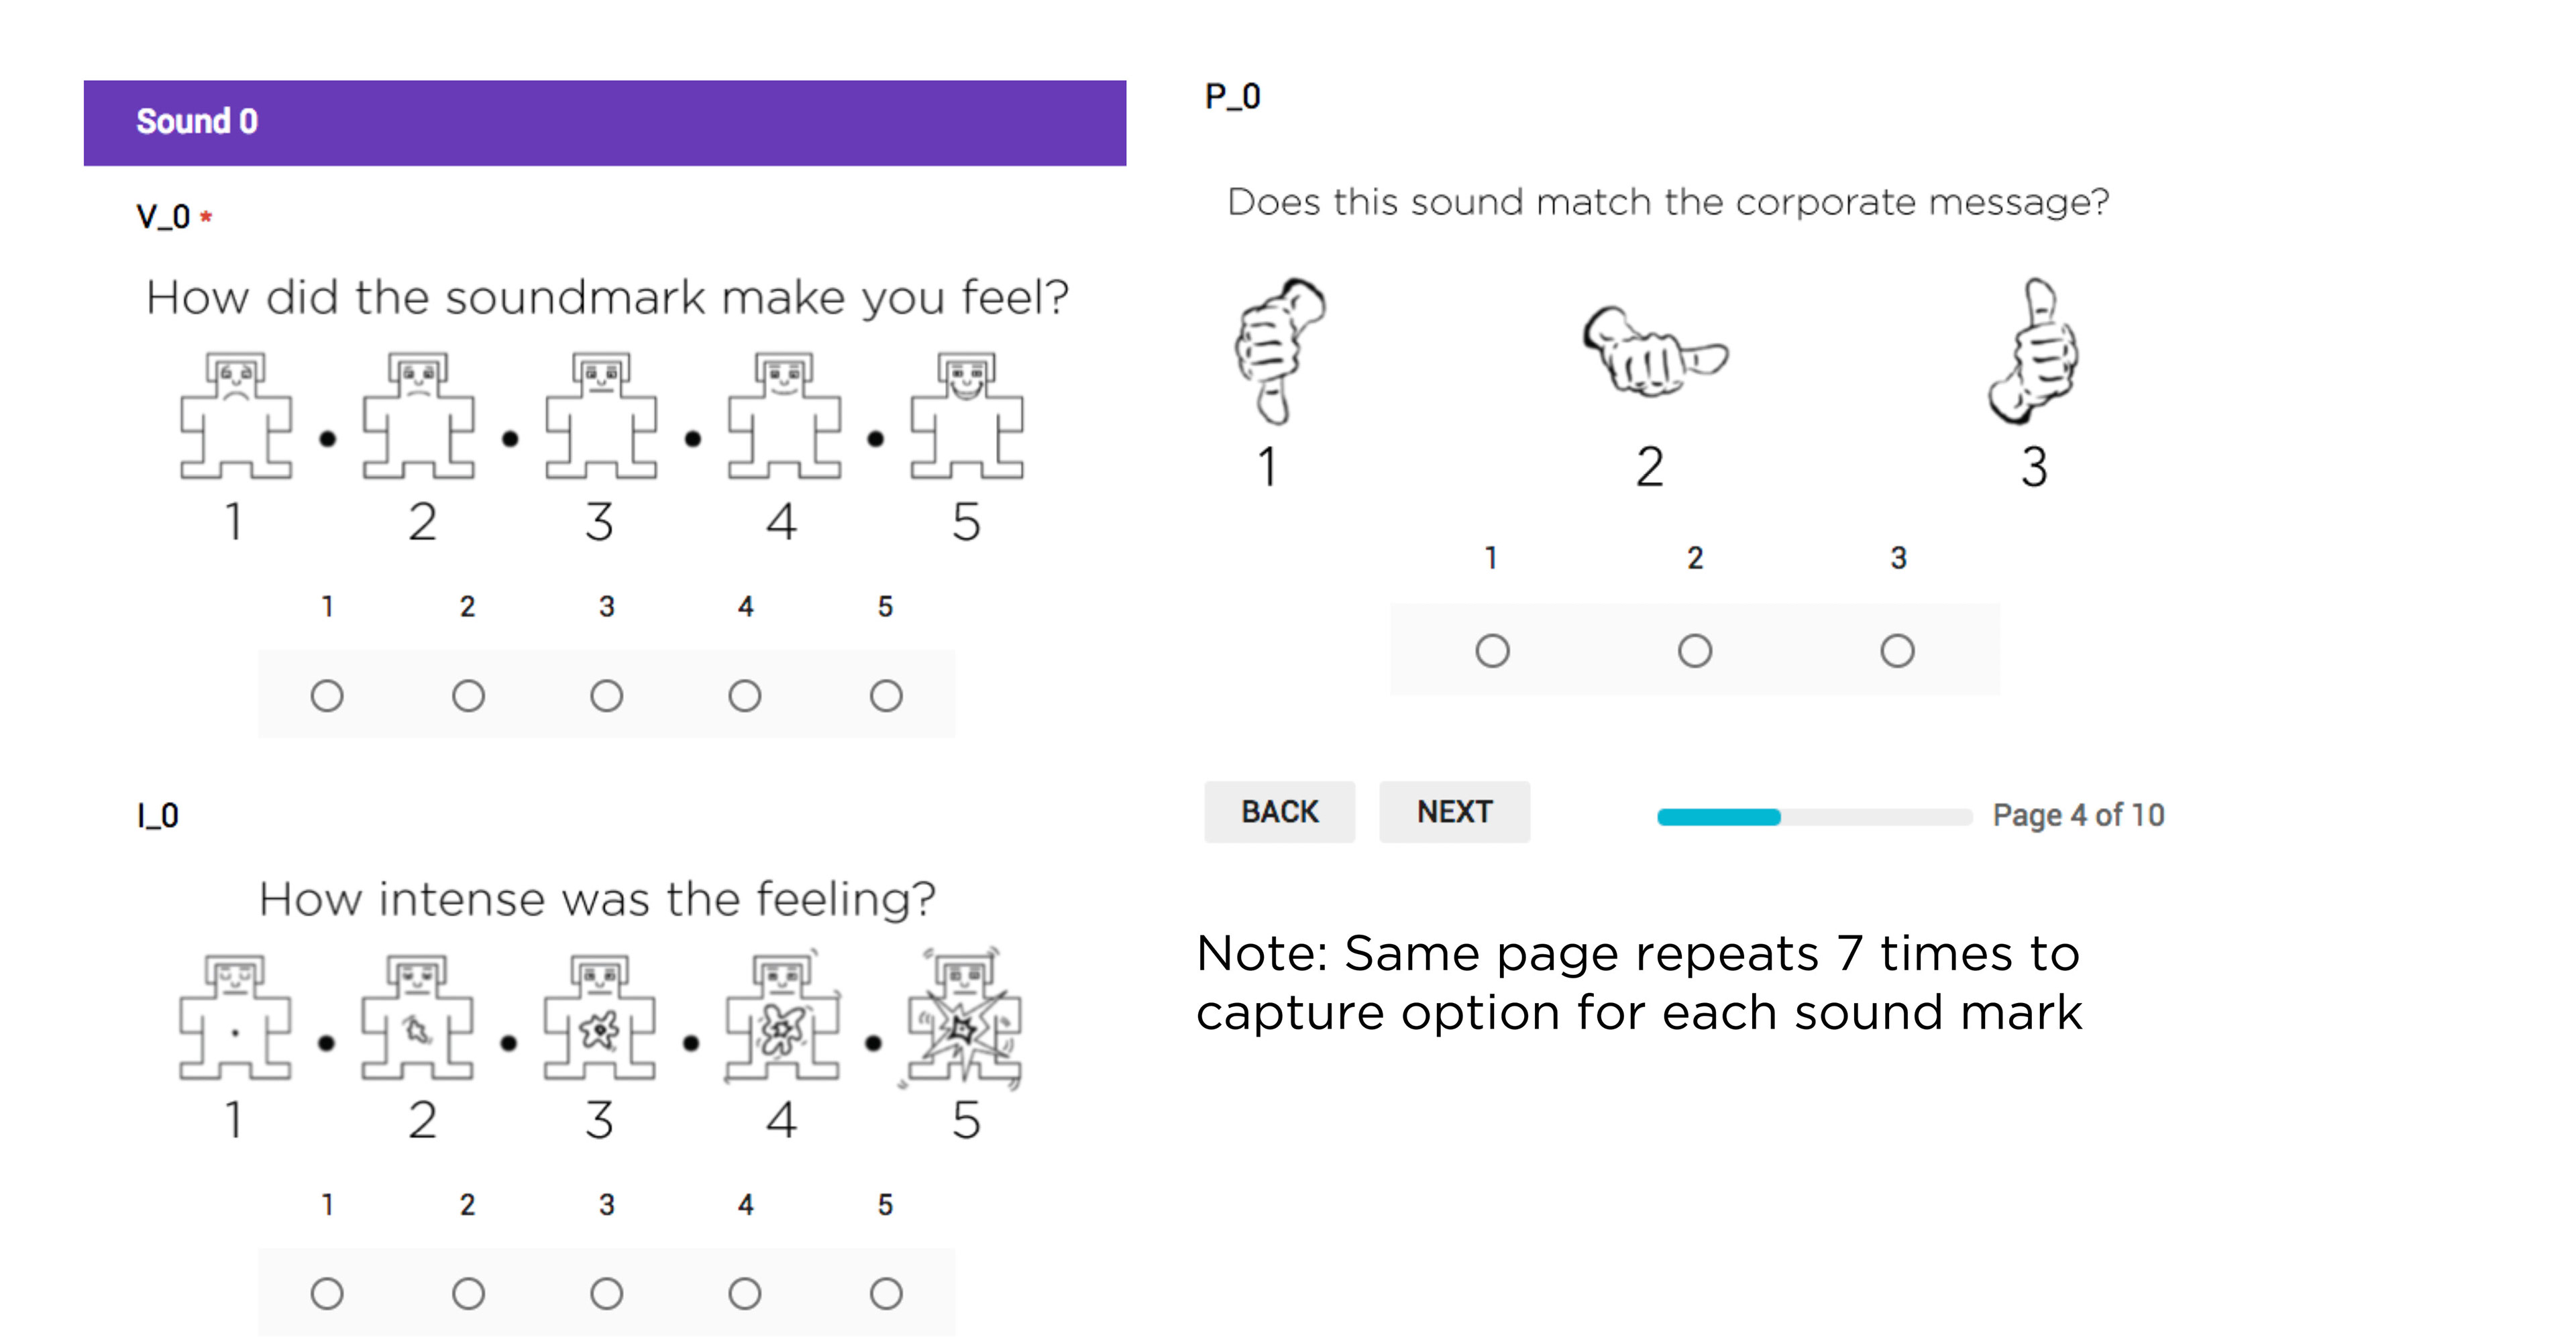Viewport: 2576px width, 1341px height.
Task: Select option 1 for corporate message match
Action: 1492,652
